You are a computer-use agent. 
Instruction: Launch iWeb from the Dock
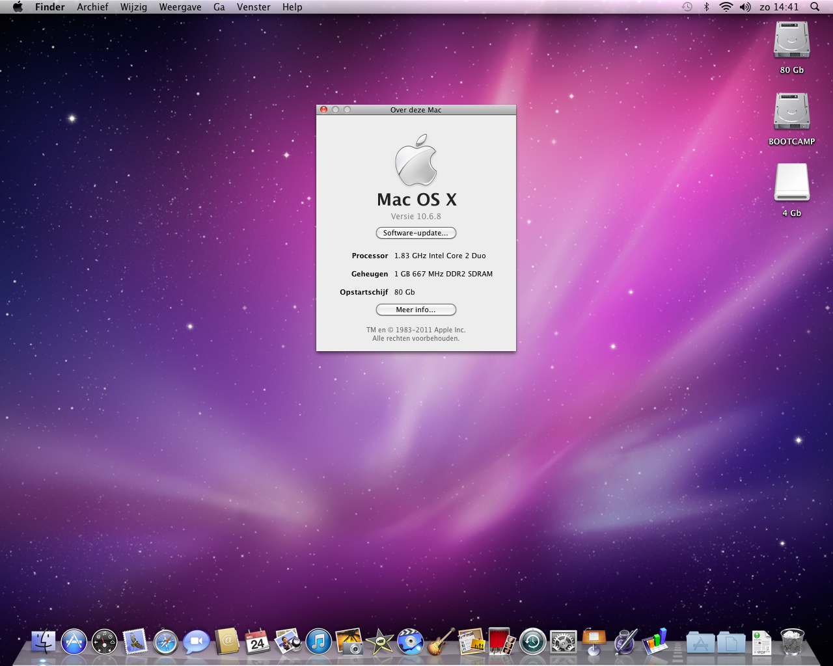[471, 642]
